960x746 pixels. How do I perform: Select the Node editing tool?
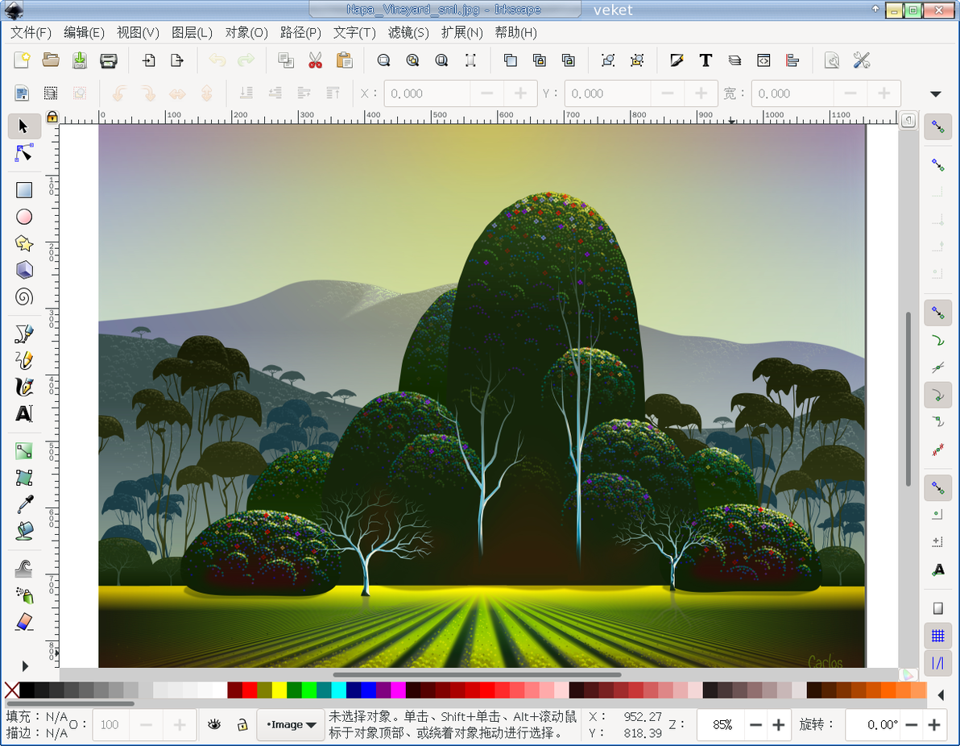[x=24, y=153]
